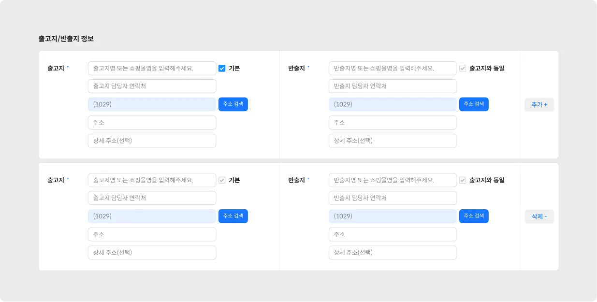Focus first 출고지 담당자 연락처 field
Screen dimensions: 597x302
(152, 86)
